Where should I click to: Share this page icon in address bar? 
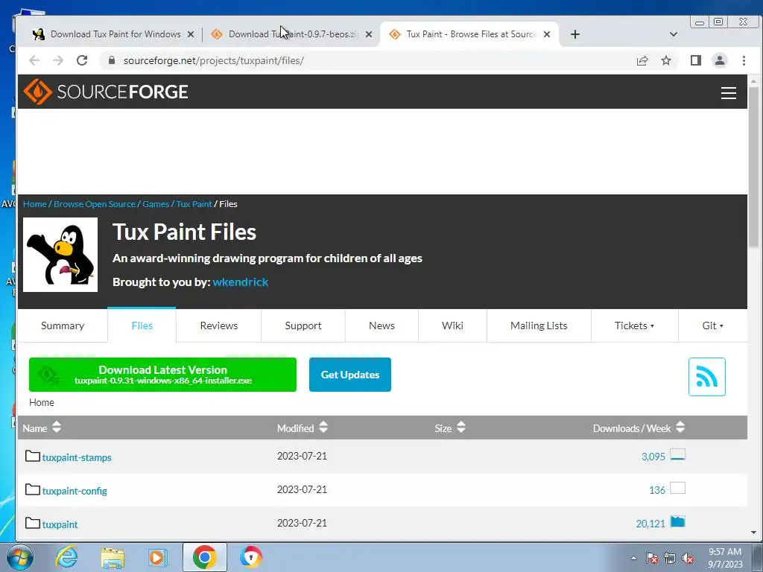pos(642,60)
